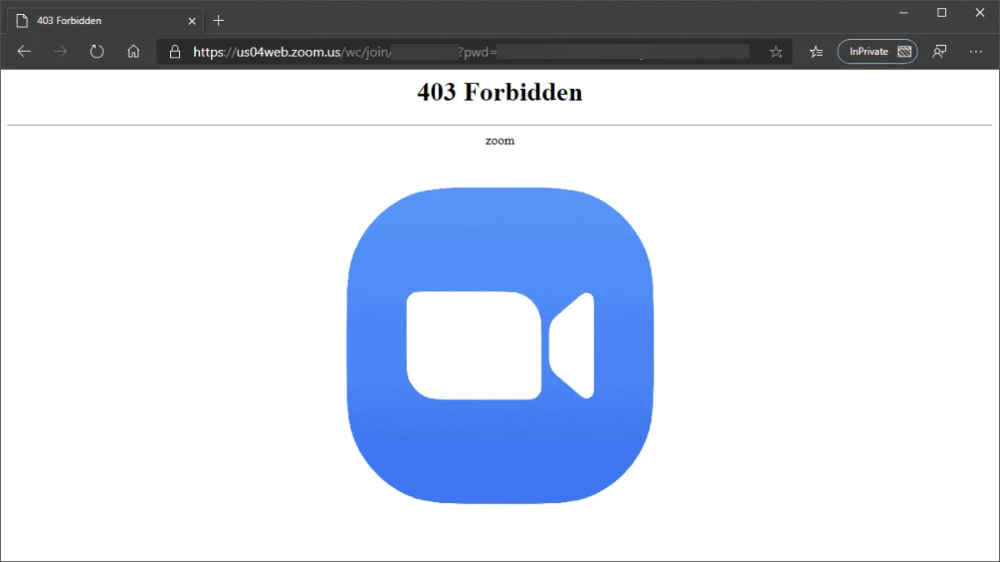Click the 403 Forbidden heading text

click(x=499, y=92)
